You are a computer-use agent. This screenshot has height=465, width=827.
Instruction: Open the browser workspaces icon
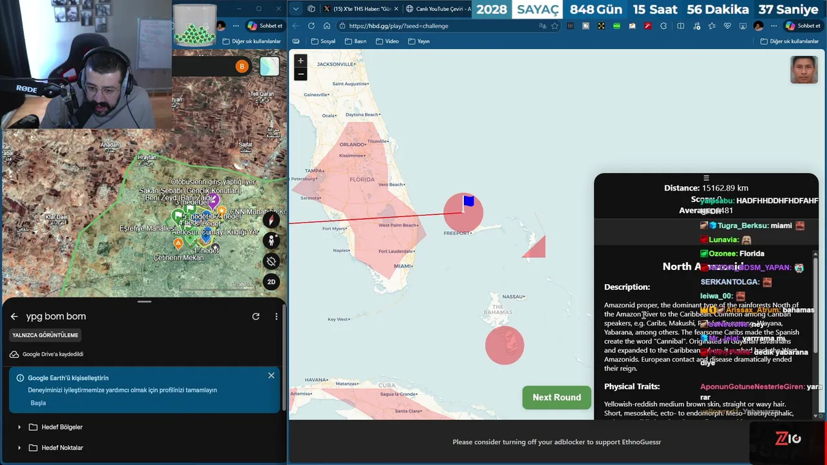click(x=311, y=9)
